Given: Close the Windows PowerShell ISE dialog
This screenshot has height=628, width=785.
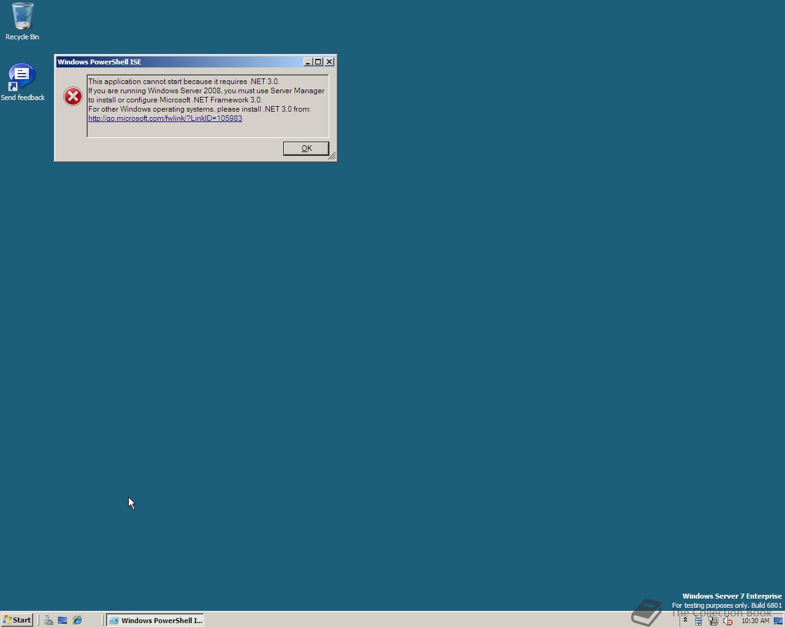Looking at the screenshot, I should [x=329, y=62].
